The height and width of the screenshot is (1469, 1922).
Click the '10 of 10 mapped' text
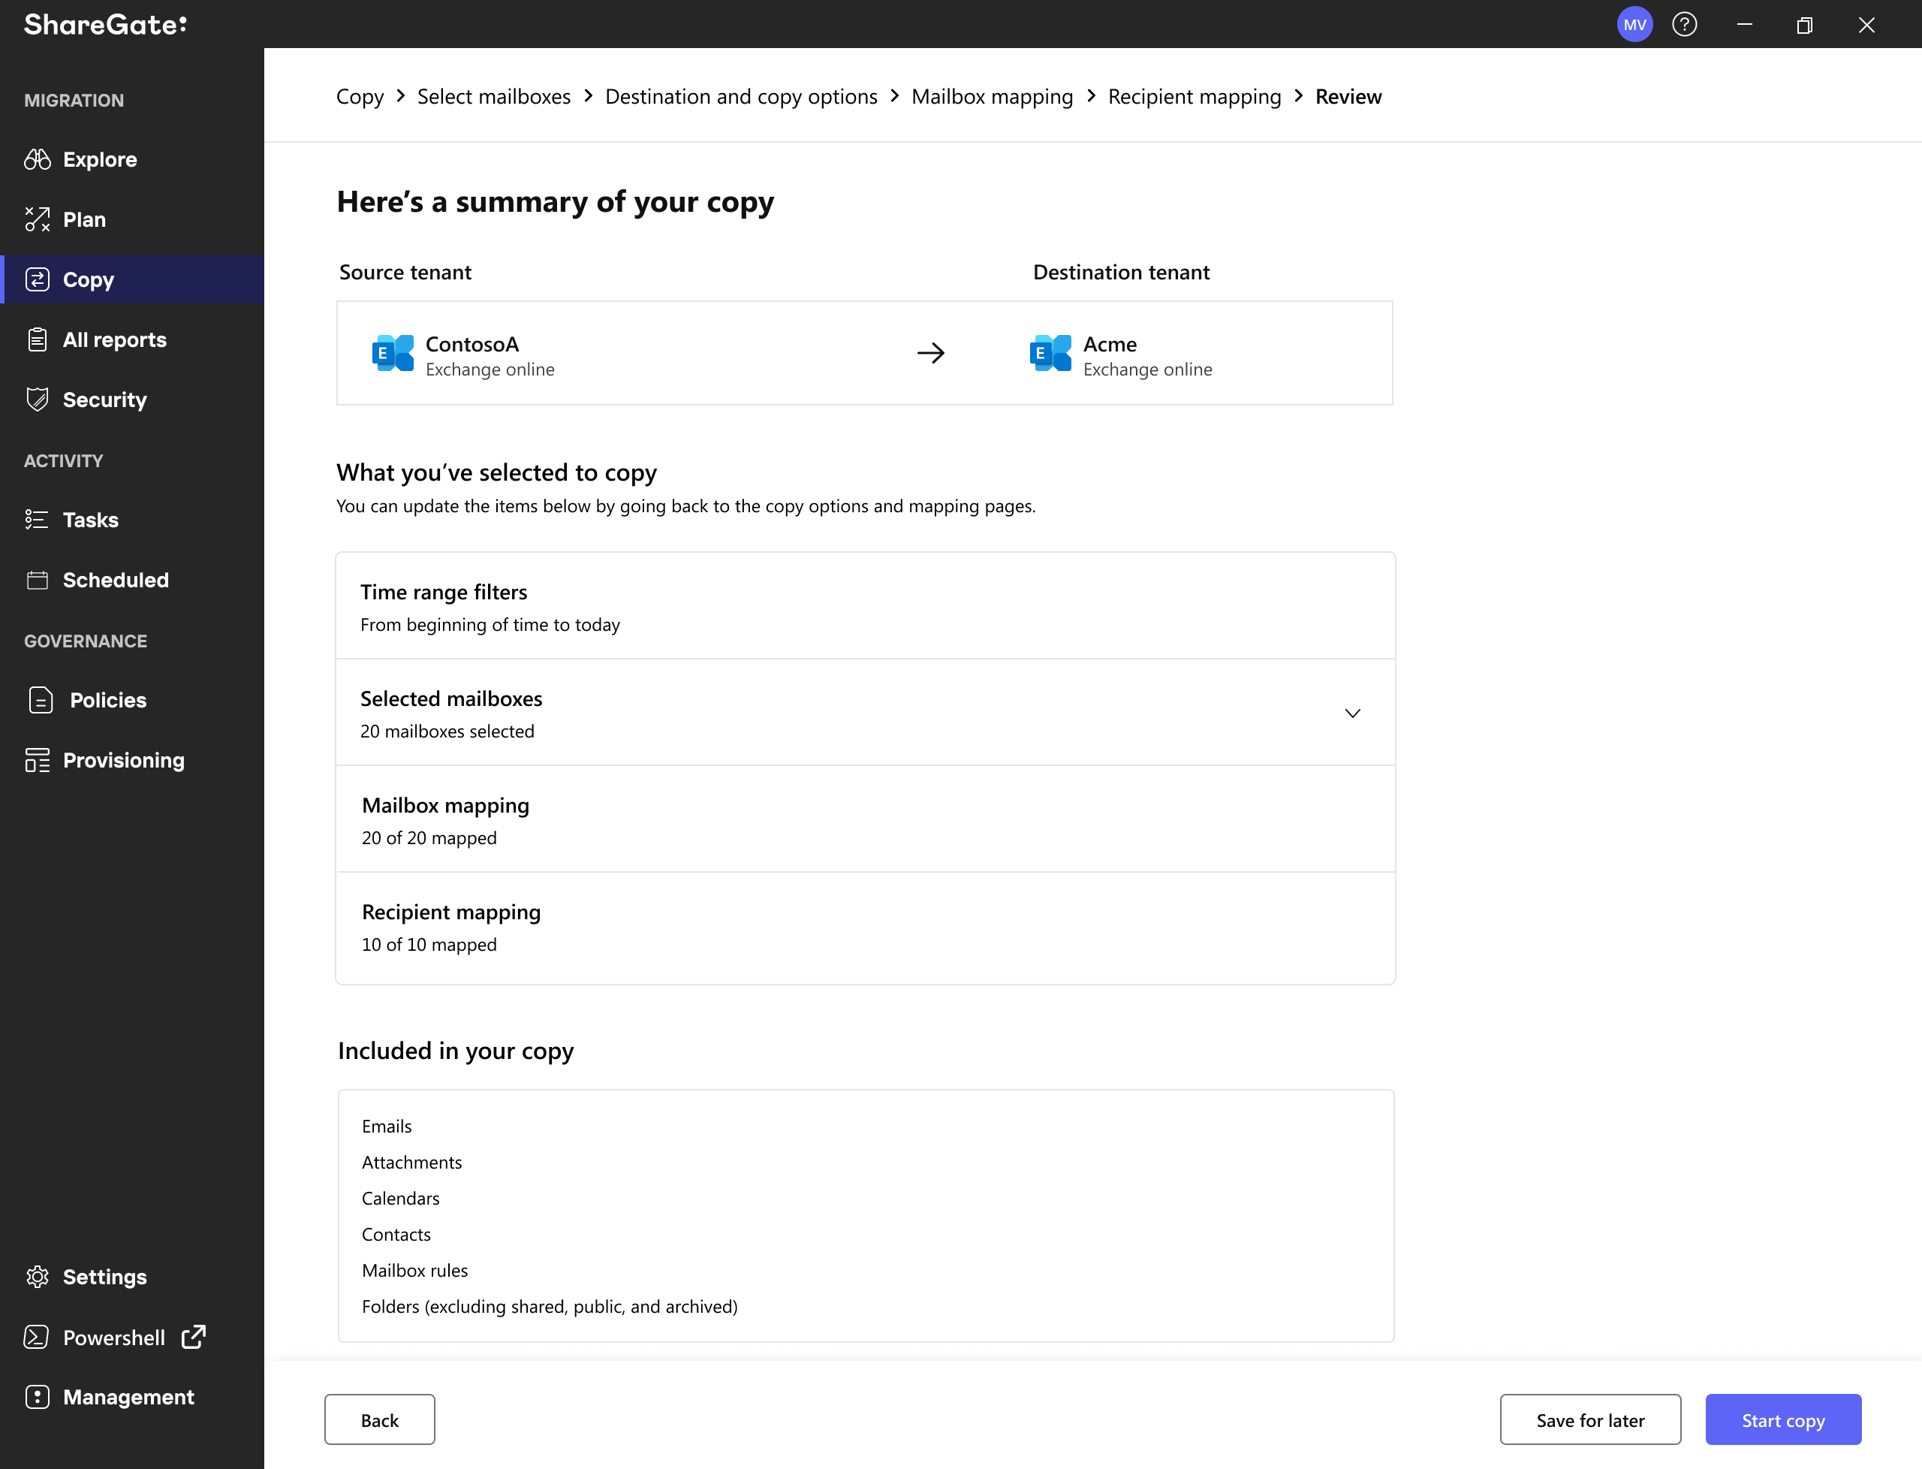(429, 944)
